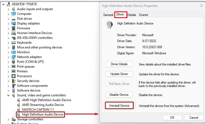206x124 pixels.
Task: Expand the Audio inputs and outputs node
Action: [9, 9]
